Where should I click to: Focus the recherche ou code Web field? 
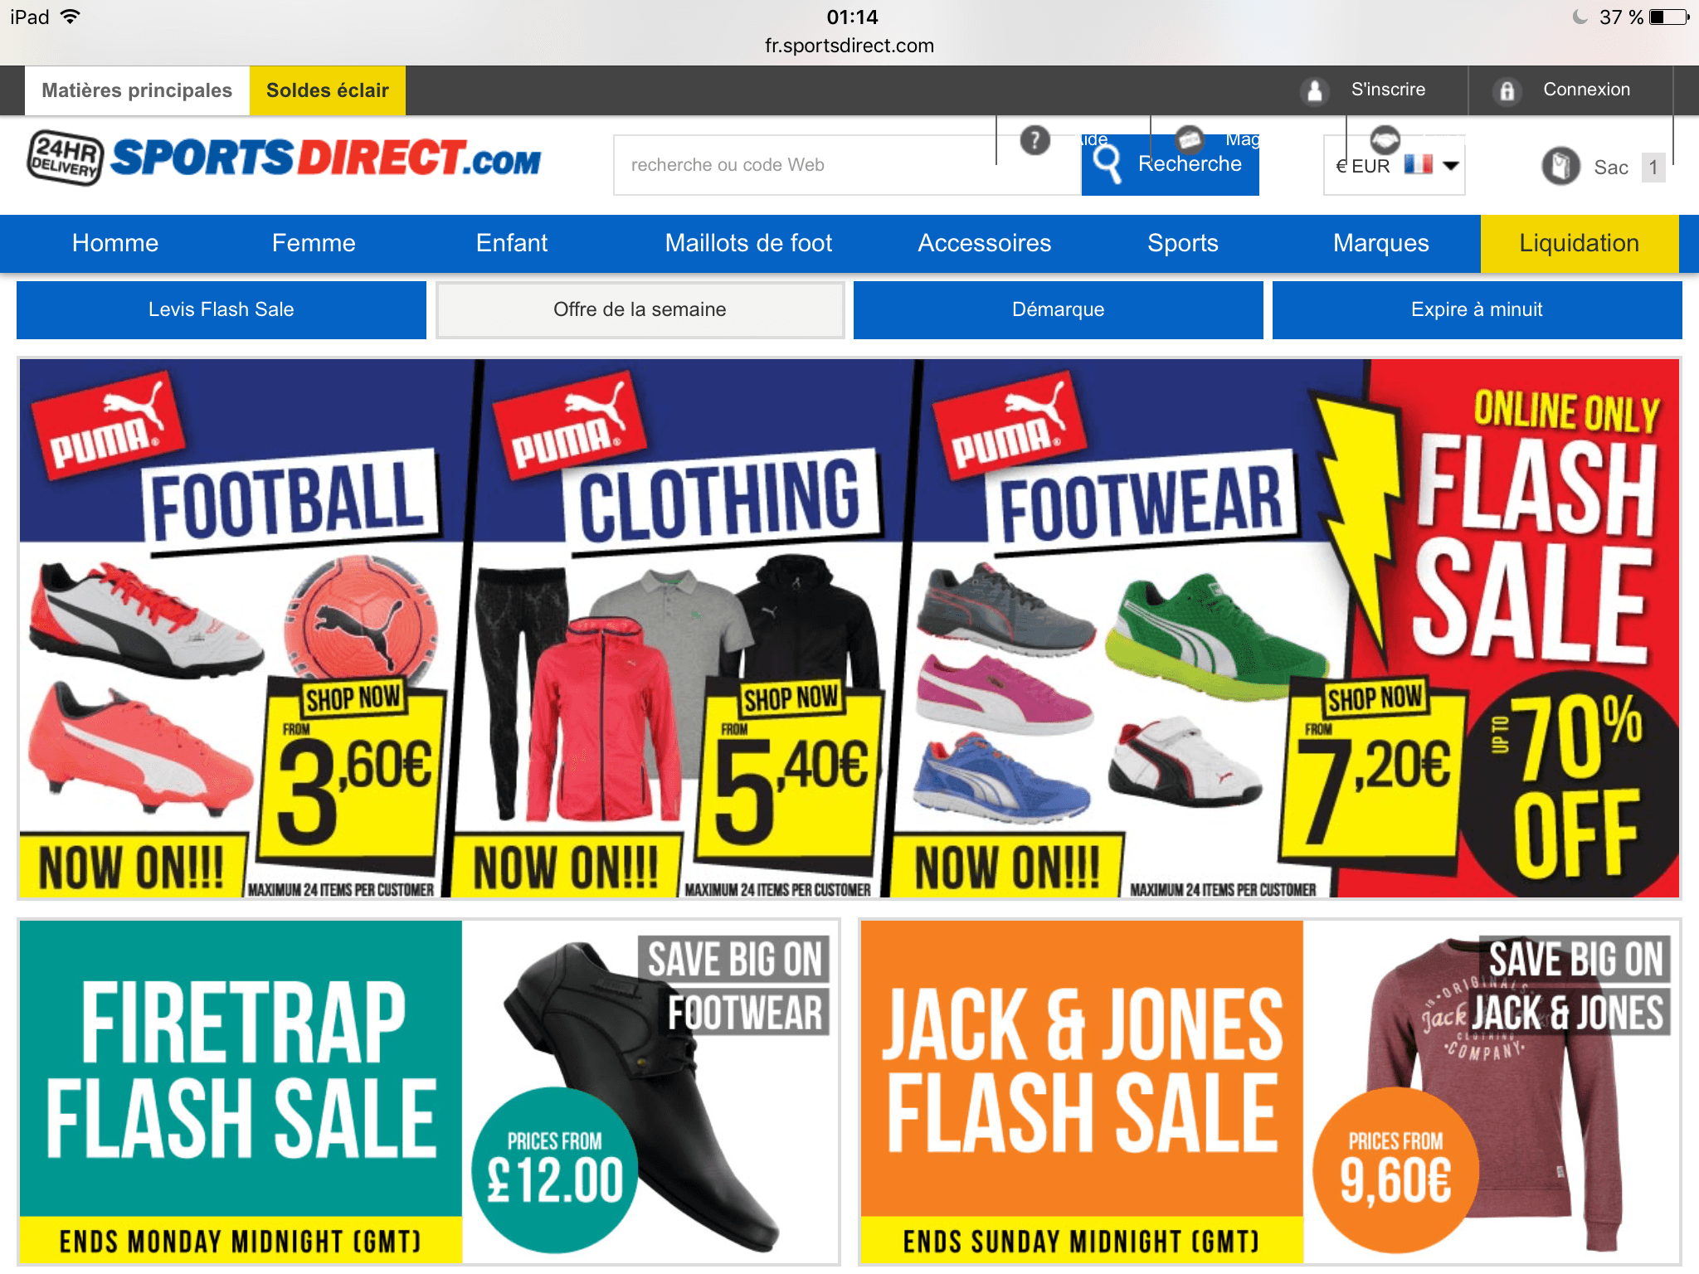click(847, 165)
